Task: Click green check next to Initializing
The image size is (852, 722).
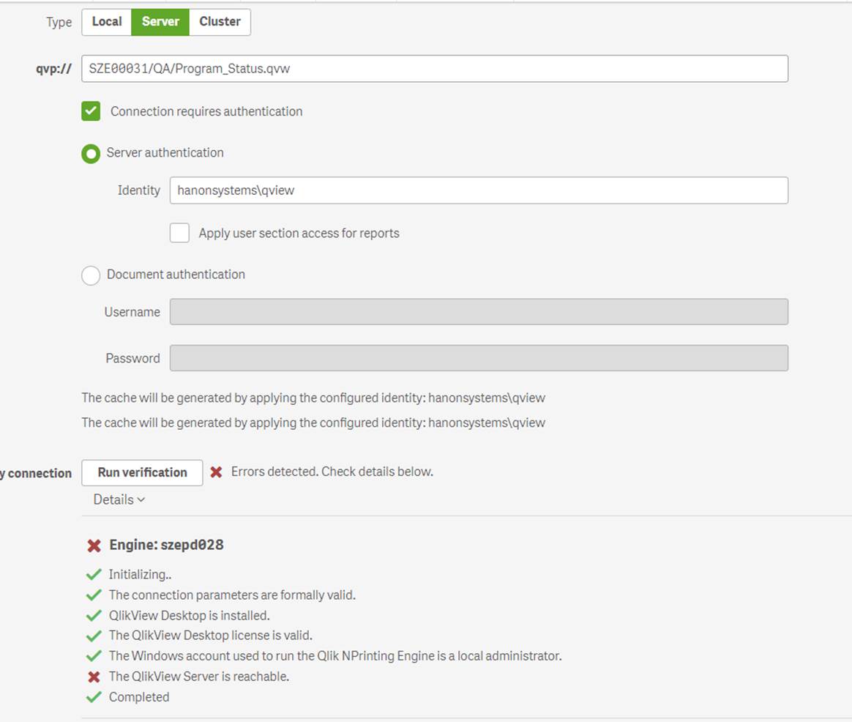Action: [93, 575]
